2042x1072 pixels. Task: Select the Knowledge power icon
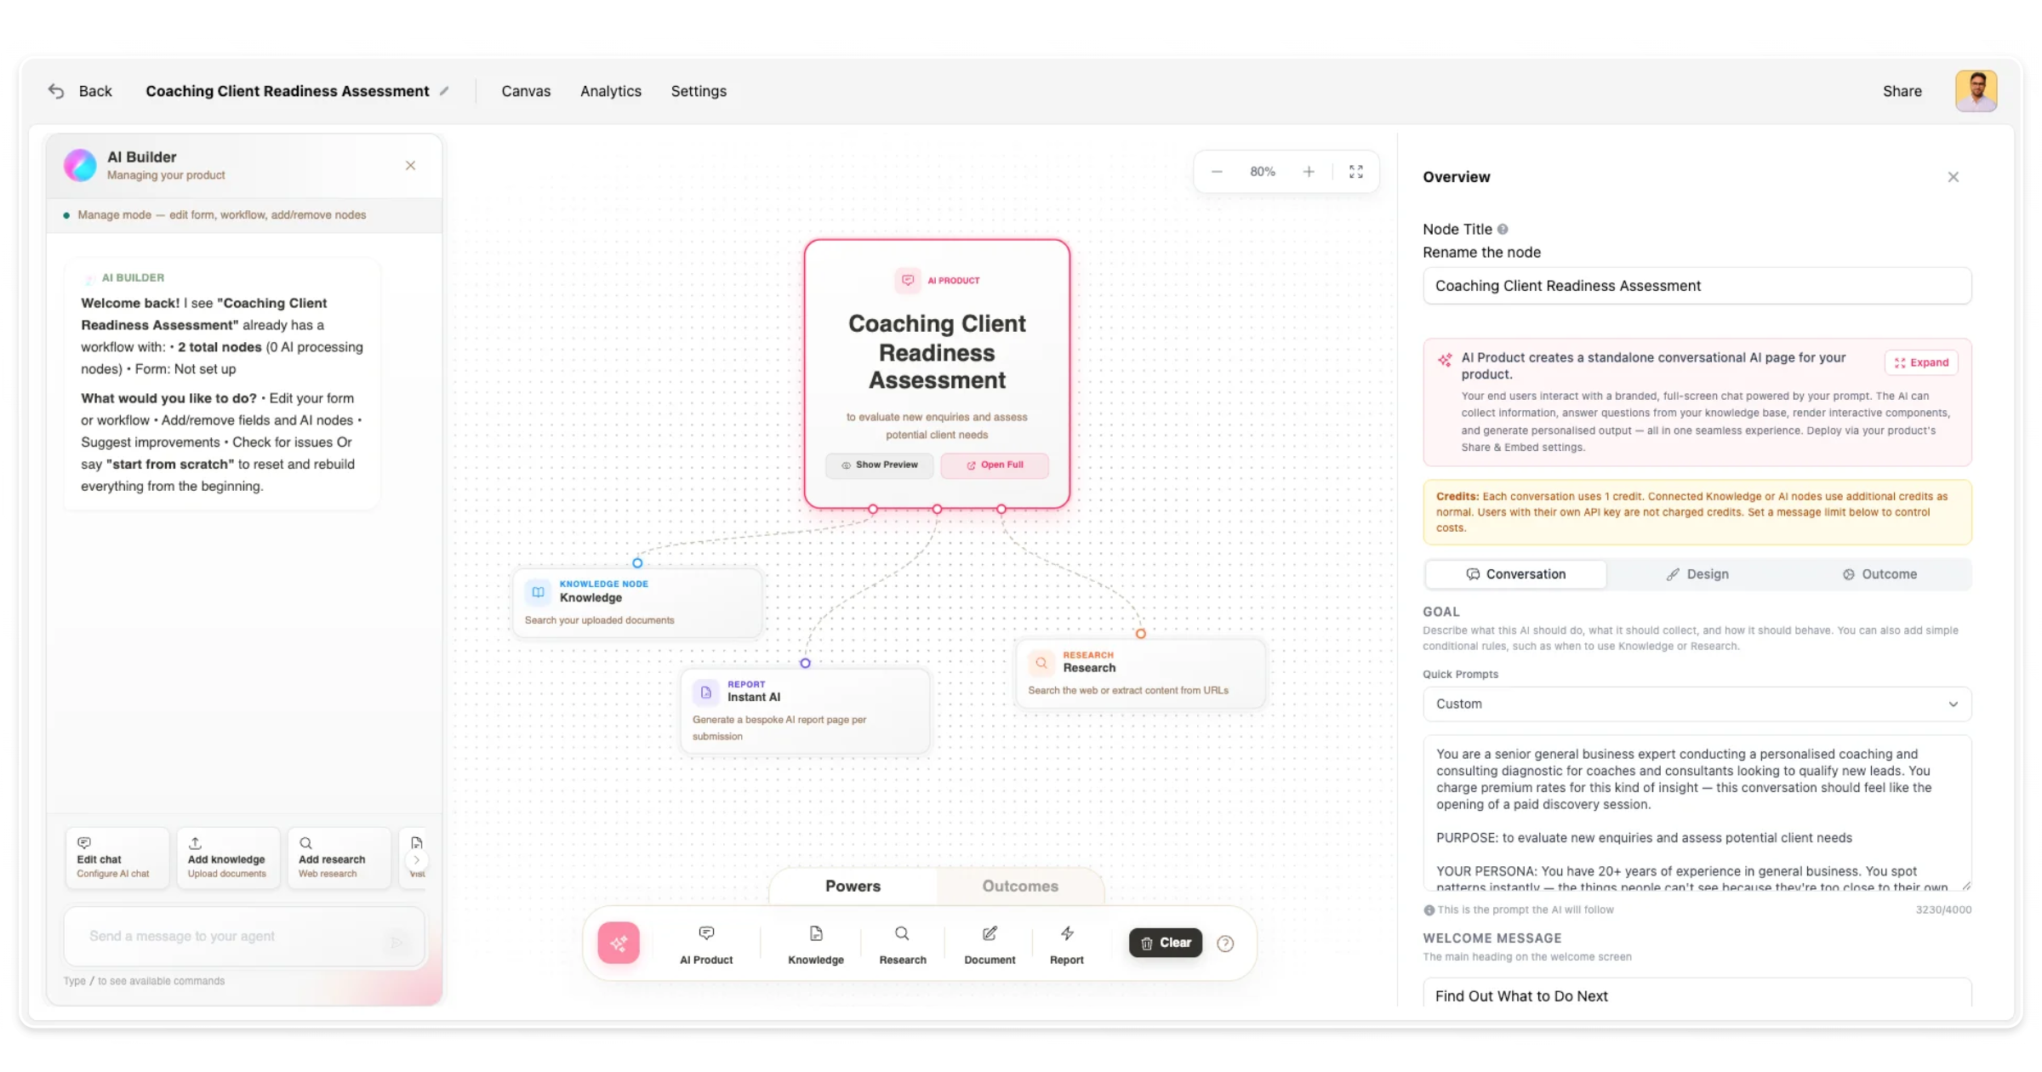pyautogui.click(x=815, y=944)
